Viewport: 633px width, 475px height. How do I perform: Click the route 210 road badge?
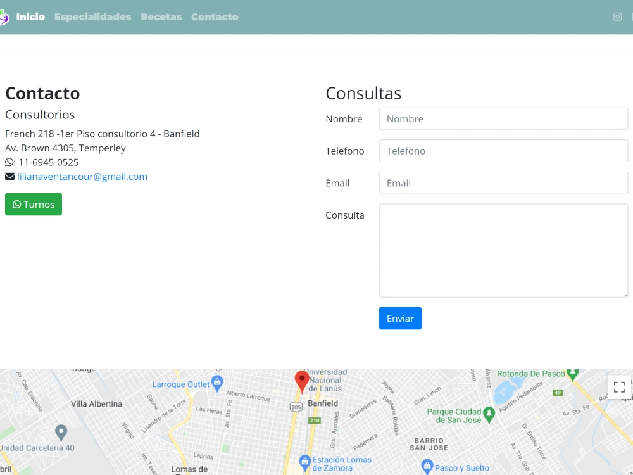click(315, 421)
